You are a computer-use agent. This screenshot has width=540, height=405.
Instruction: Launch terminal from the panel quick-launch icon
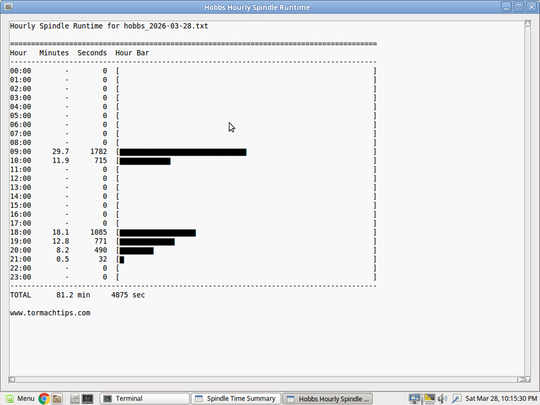coord(88,398)
